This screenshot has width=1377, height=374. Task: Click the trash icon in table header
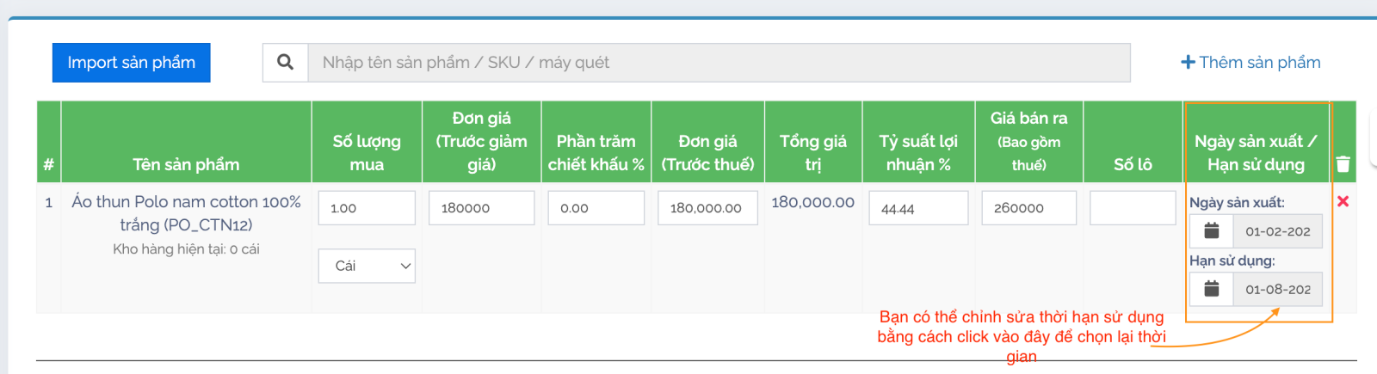(x=1343, y=163)
